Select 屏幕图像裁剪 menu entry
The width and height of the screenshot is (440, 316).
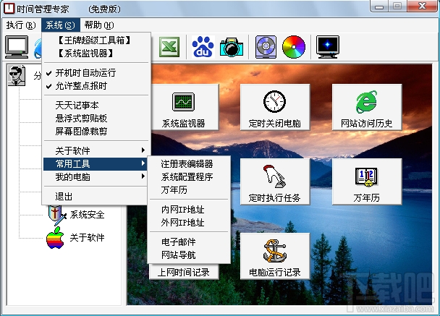[x=96, y=131]
